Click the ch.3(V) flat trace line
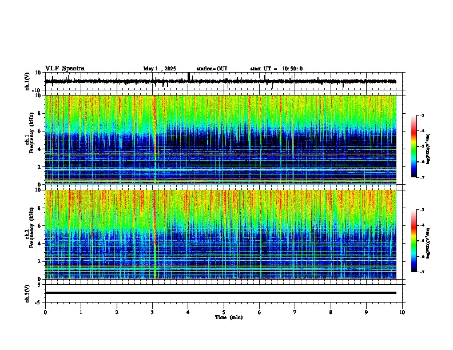The height and width of the screenshot is (350, 453). pos(221,293)
